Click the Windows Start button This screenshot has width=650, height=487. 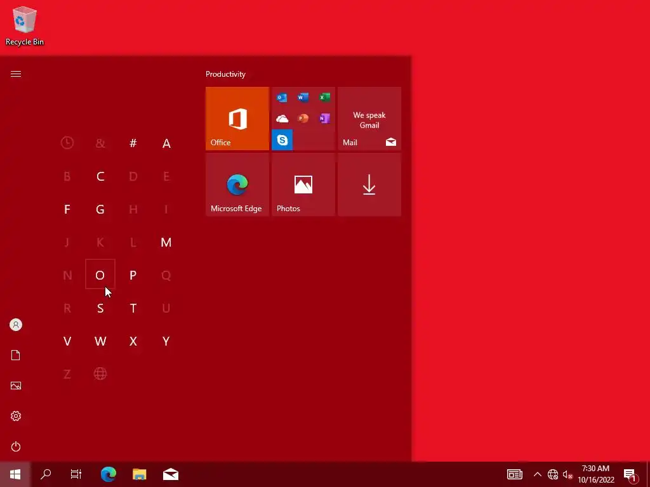click(15, 474)
